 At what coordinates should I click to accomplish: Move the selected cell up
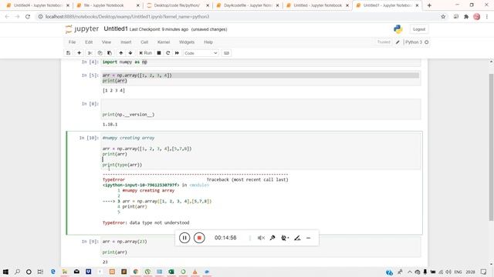121,53
